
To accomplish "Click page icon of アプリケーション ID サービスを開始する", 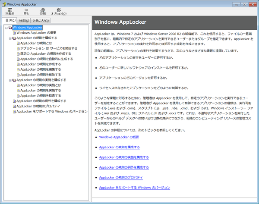I will [x=18, y=49].
